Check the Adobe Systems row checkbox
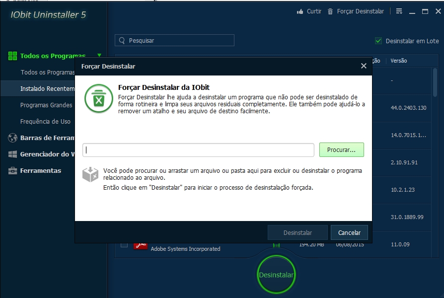 point(124,244)
